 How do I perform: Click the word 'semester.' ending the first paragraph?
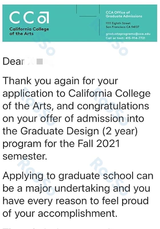pyautogui.click(x=25, y=156)
